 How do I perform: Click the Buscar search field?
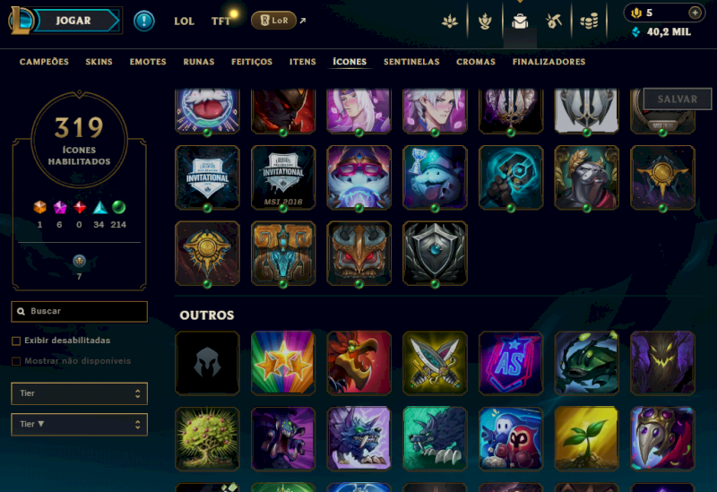coord(79,311)
